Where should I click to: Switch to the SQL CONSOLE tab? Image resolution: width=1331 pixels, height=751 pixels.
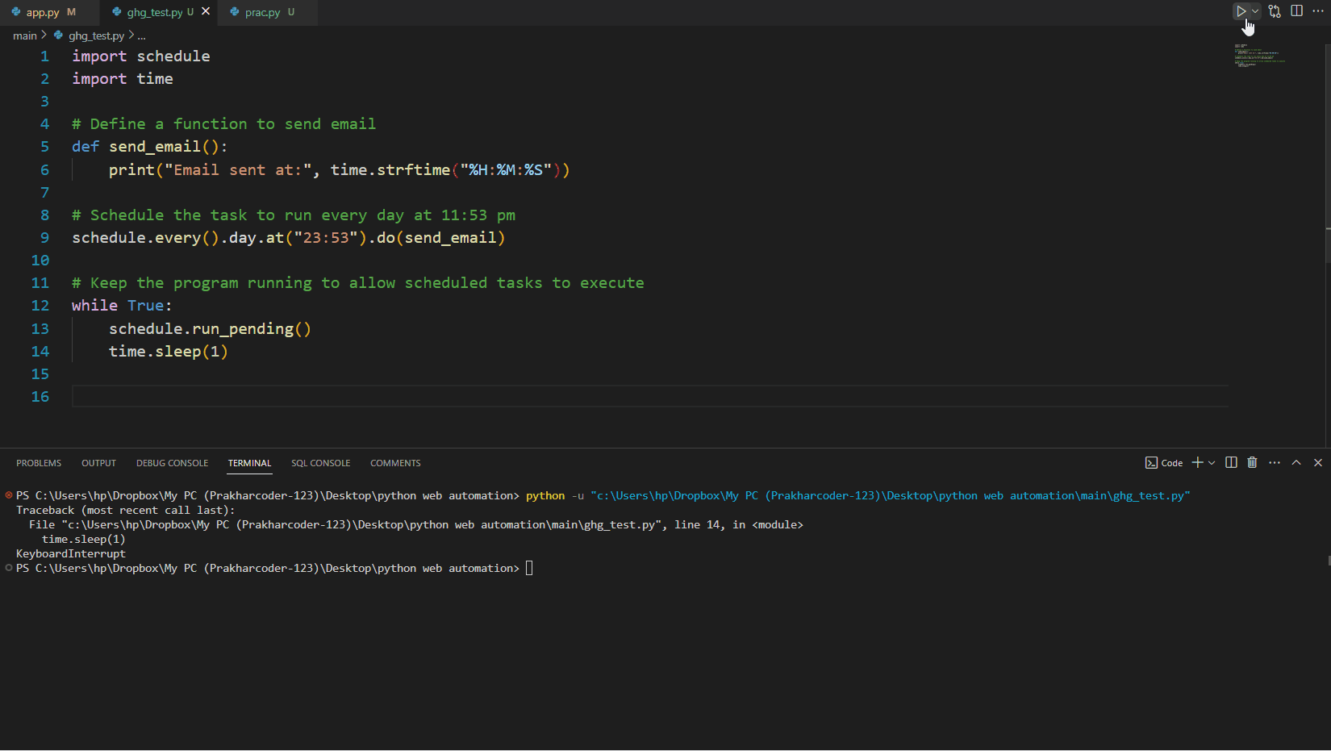pos(320,462)
